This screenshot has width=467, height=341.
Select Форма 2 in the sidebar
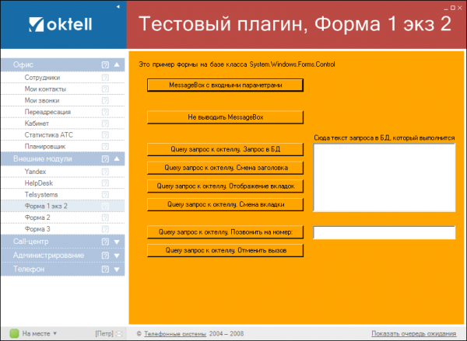[x=38, y=217]
